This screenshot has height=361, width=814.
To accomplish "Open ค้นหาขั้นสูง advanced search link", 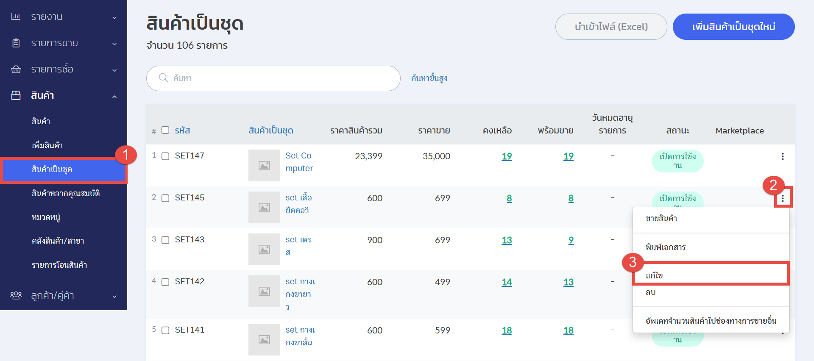I will point(429,78).
